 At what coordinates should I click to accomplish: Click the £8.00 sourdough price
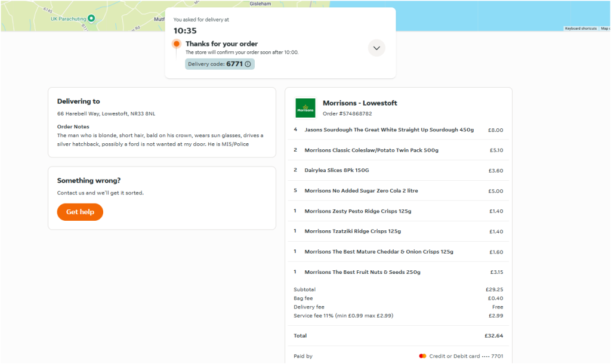click(495, 130)
